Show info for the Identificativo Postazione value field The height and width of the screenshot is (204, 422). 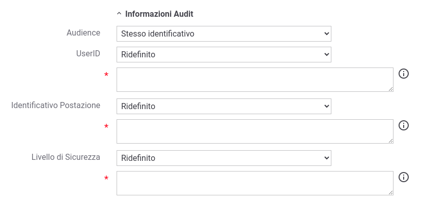pos(404,125)
